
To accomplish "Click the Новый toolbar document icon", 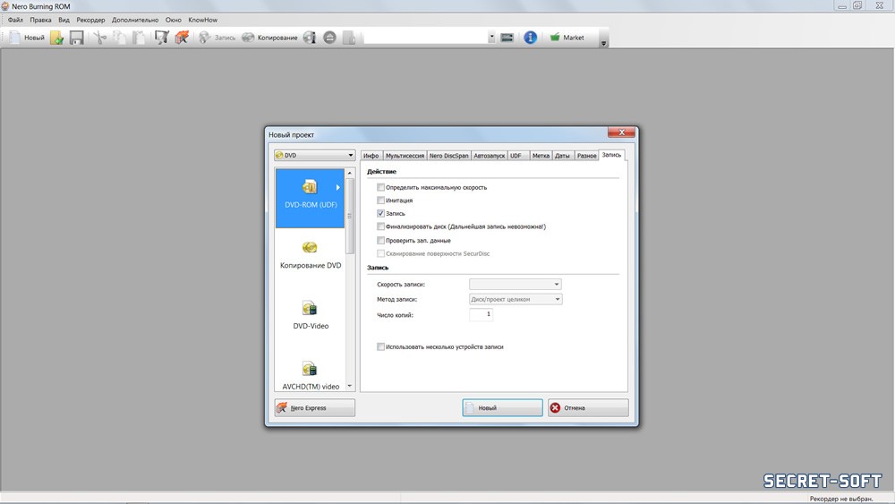I will (x=15, y=38).
